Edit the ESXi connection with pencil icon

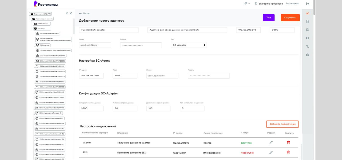click(271, 153)
